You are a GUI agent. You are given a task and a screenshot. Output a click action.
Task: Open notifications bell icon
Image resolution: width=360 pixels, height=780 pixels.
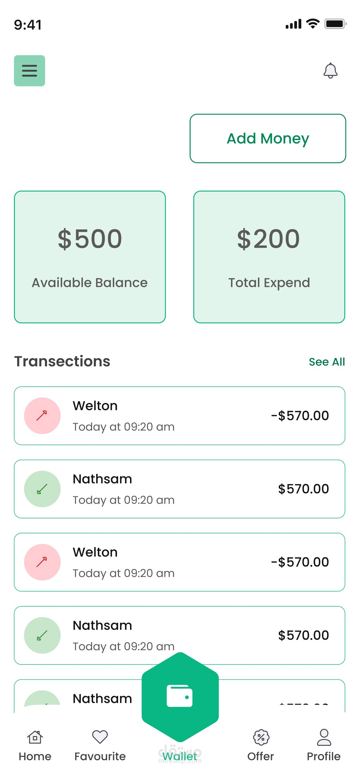(x=330, y=71)
